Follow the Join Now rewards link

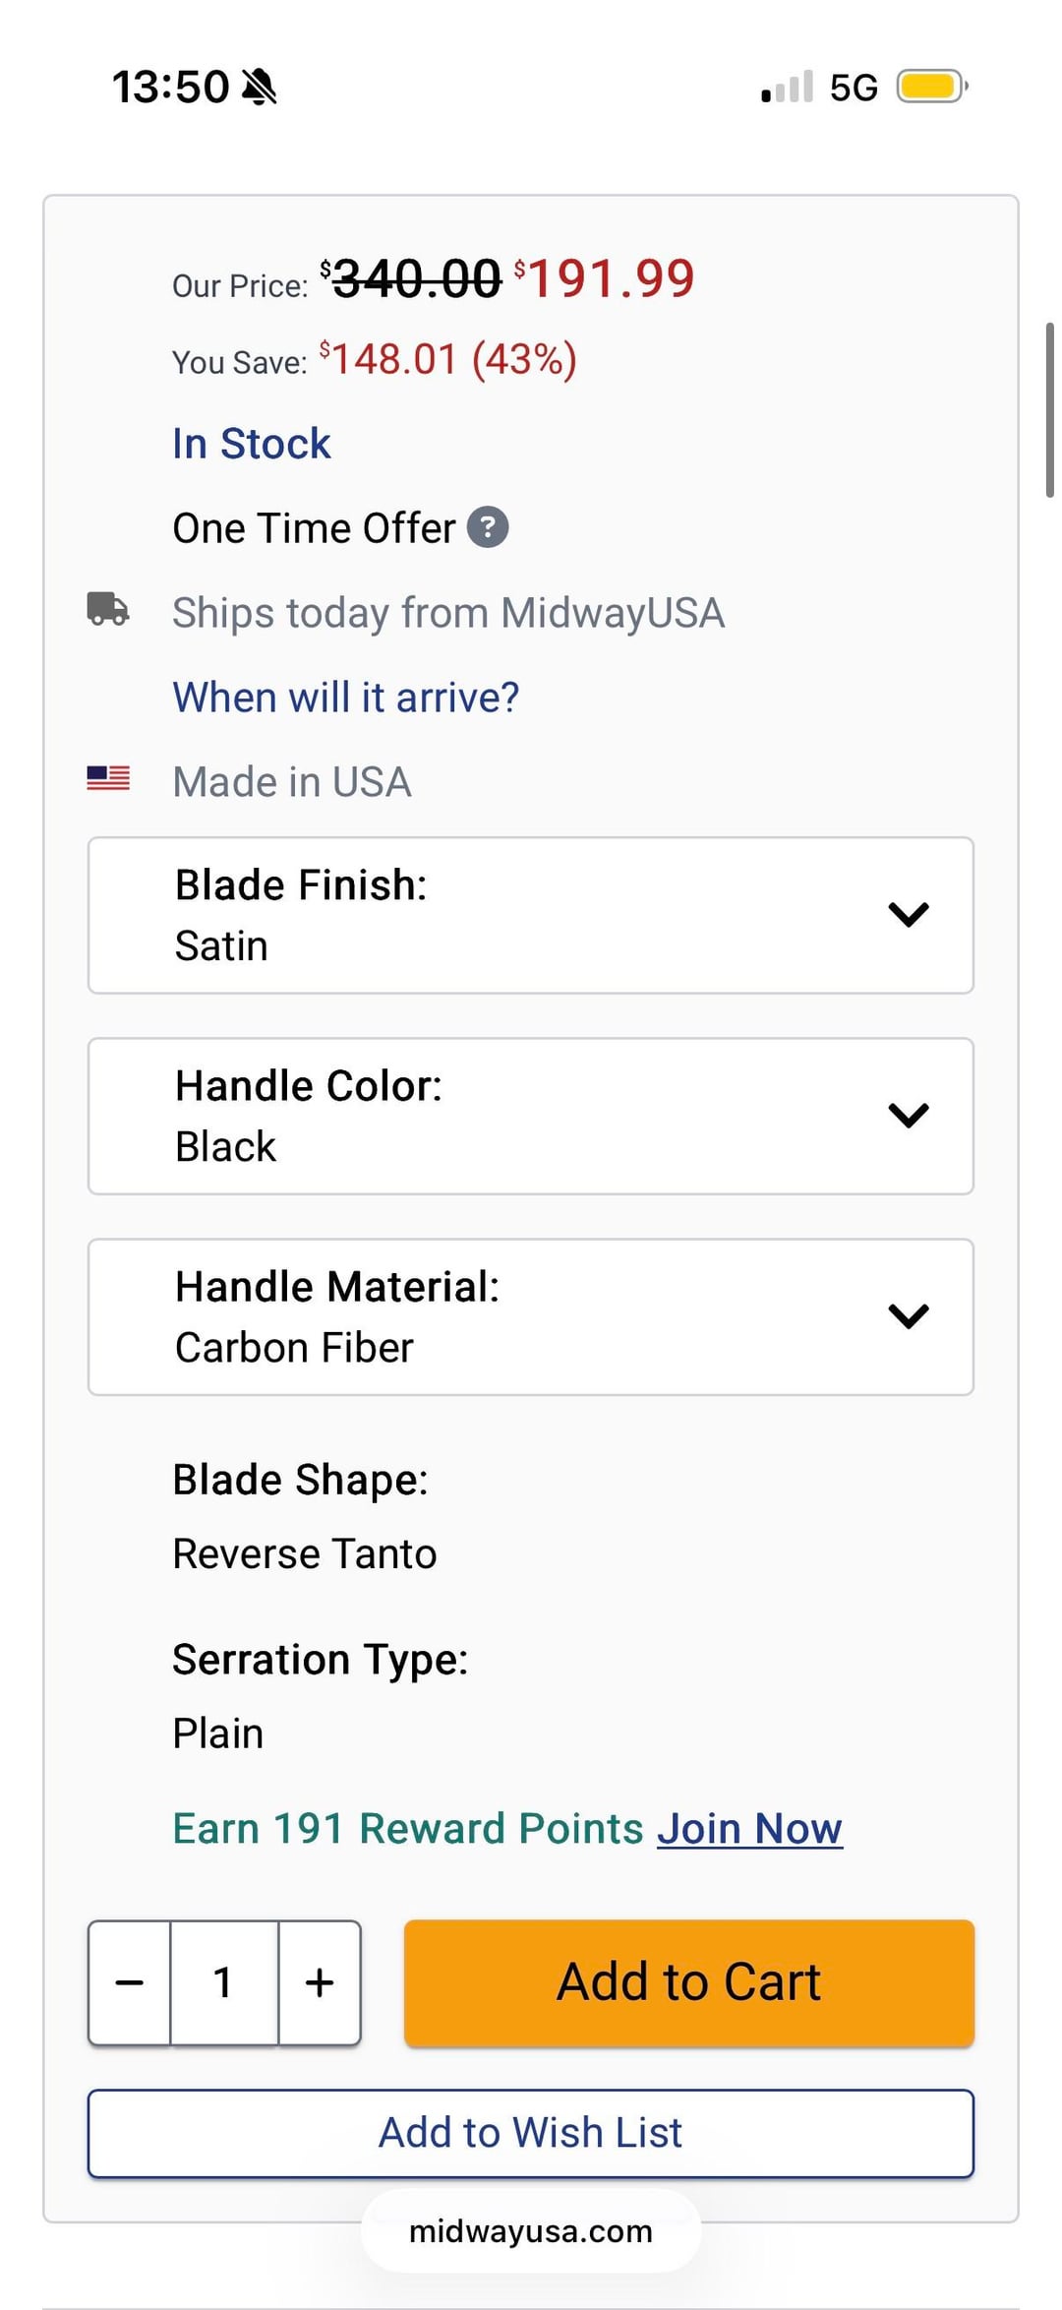pos(749,1829)
